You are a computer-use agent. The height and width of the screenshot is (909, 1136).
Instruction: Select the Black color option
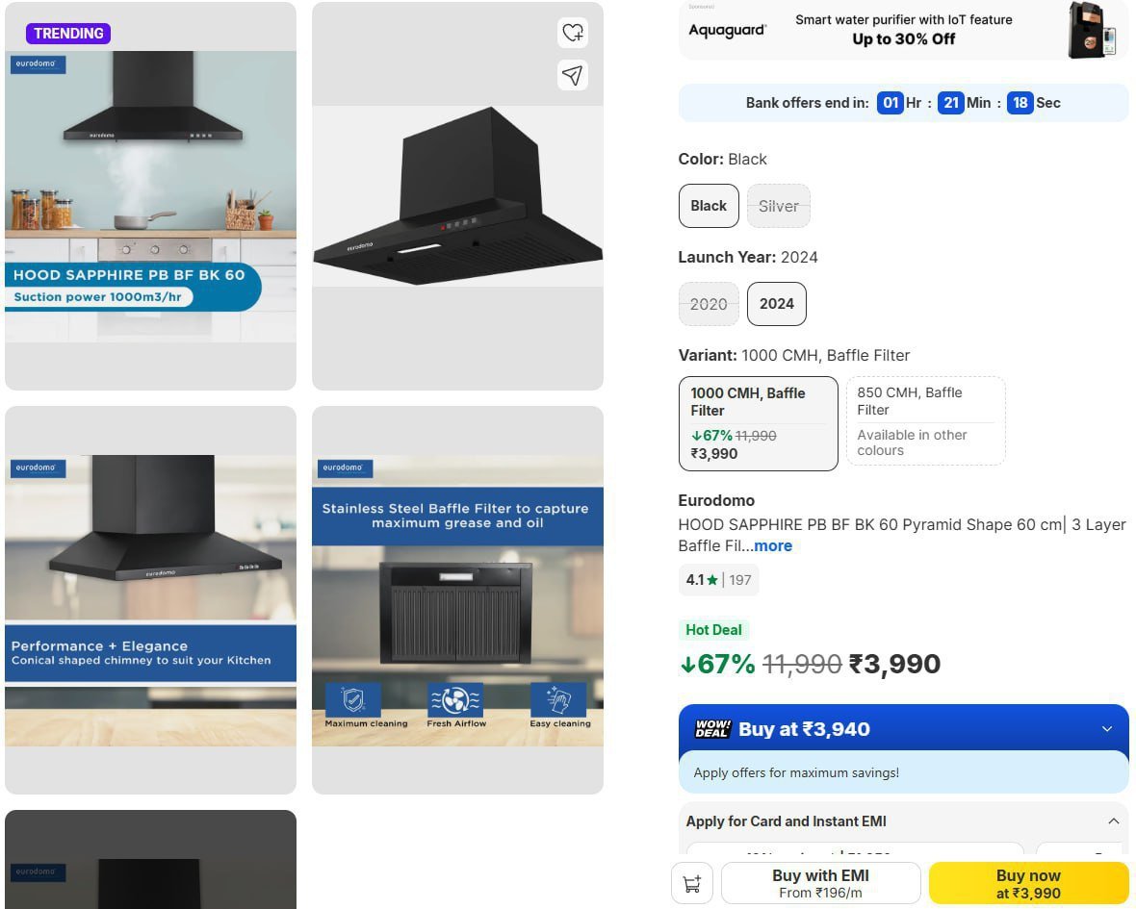click(x=709, y=206)
